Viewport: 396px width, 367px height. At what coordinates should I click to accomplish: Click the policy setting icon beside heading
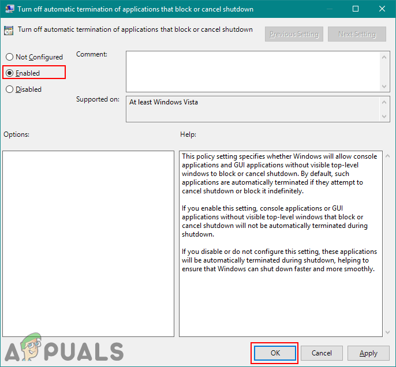[9, 31]
